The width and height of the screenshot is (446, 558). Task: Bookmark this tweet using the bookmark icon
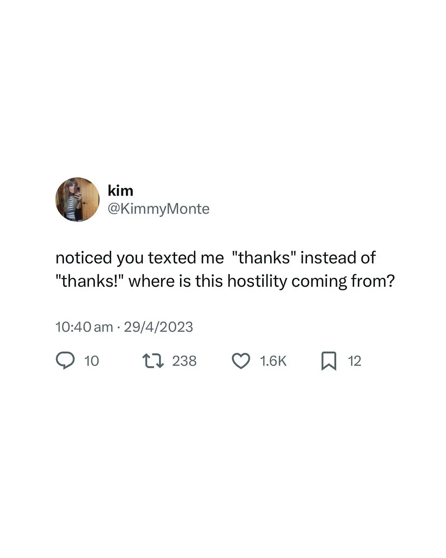tap(329, 360)
